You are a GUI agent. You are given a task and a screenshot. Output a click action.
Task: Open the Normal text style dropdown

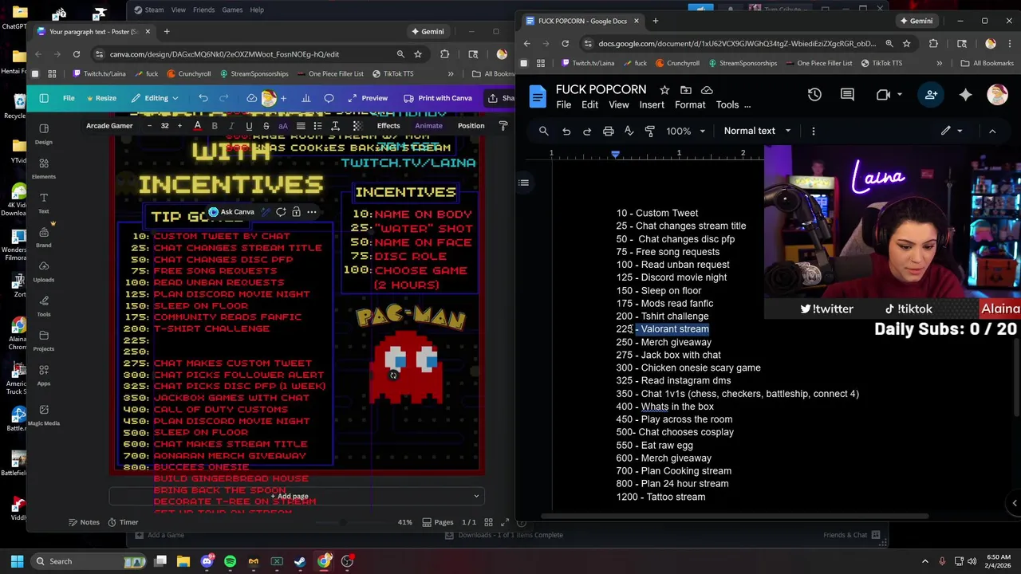click(757, 131)
